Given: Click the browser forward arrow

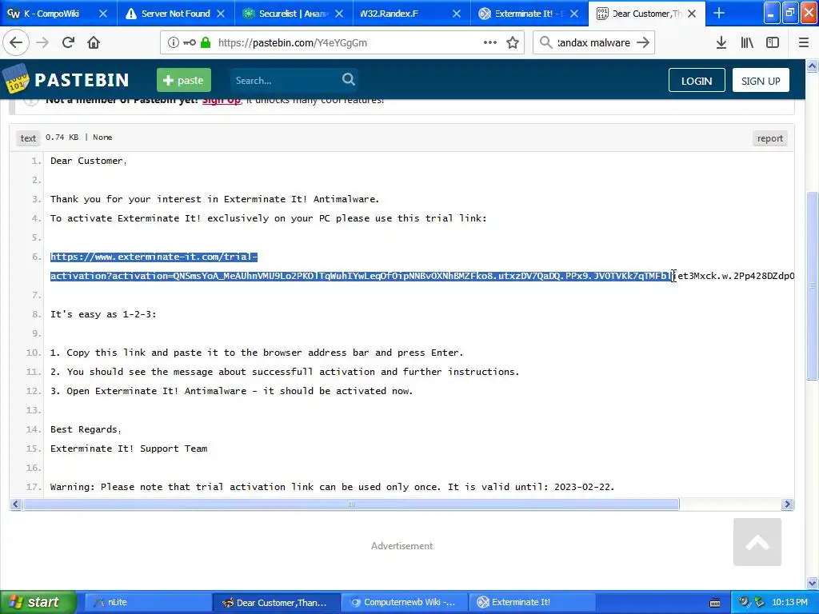Looking at the screenshot, I should point(42,43).
